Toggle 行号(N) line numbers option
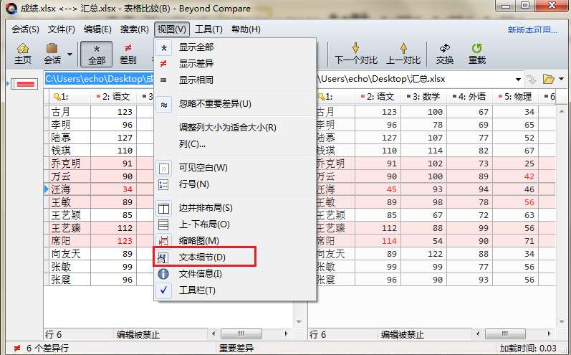The image size is (571, 355). (x=235, y=184)
